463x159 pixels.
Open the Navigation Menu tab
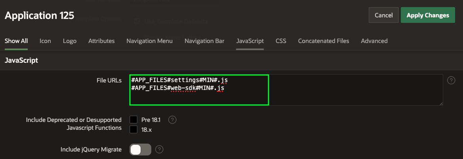coord(149,41)
